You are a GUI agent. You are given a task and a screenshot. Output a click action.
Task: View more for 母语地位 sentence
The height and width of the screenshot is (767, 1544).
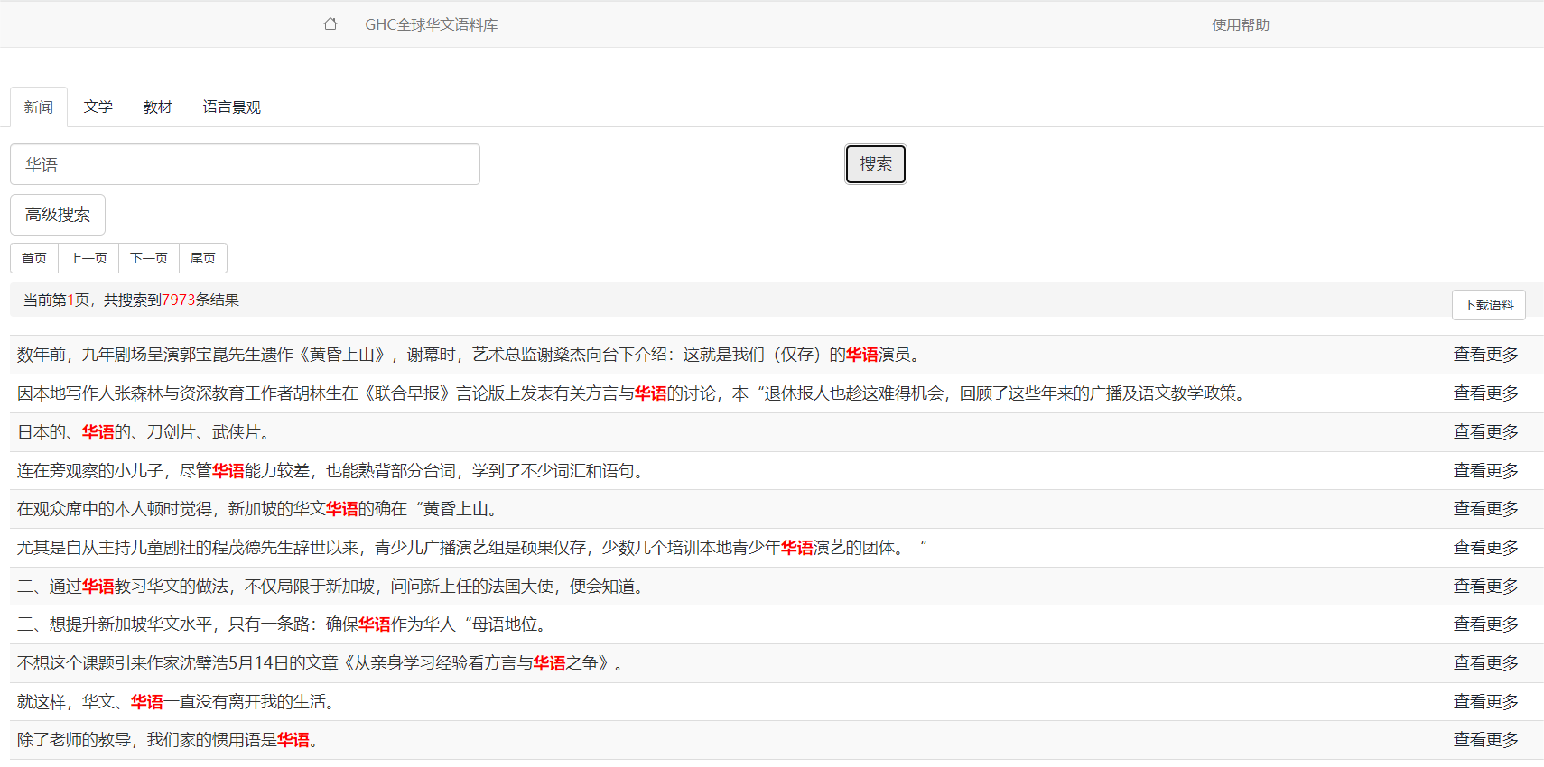[1486, 624]
